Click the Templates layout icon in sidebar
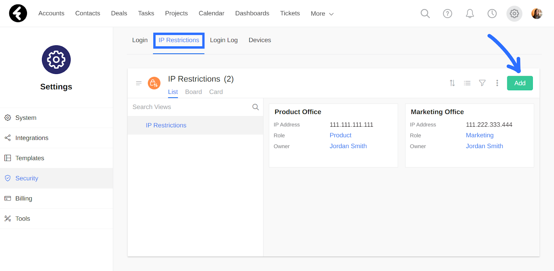 (8, 158)
